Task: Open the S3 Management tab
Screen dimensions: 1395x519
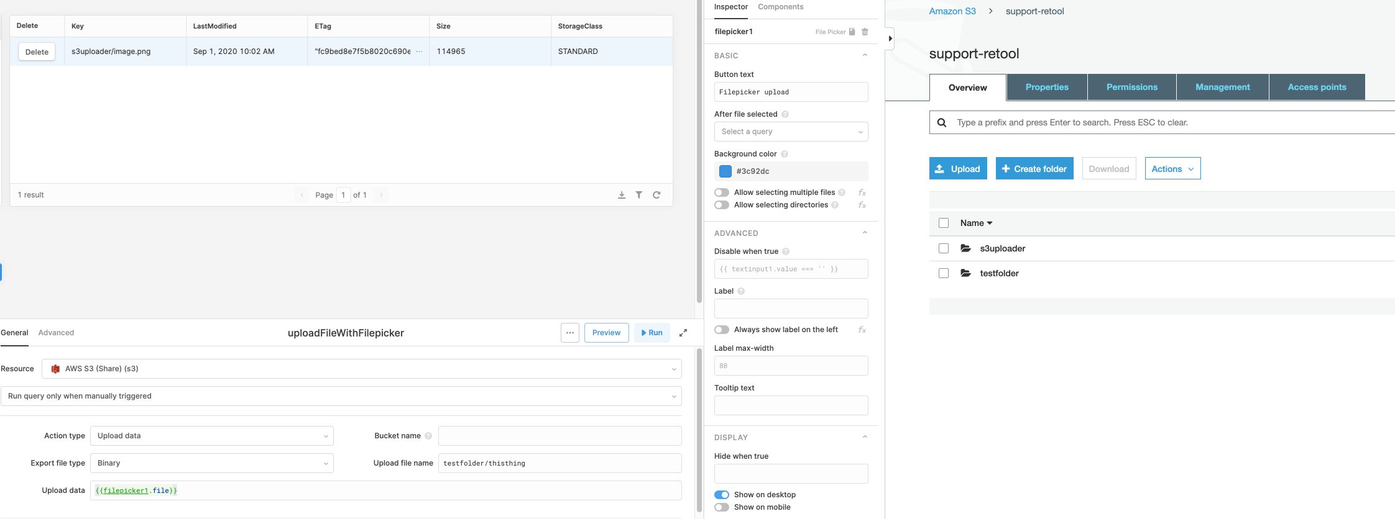Action: [x=1223, y=88]
